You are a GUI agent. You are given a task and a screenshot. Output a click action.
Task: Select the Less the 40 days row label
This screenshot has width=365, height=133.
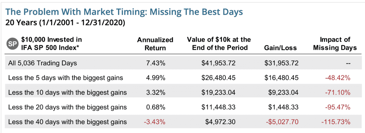(67, 122)
